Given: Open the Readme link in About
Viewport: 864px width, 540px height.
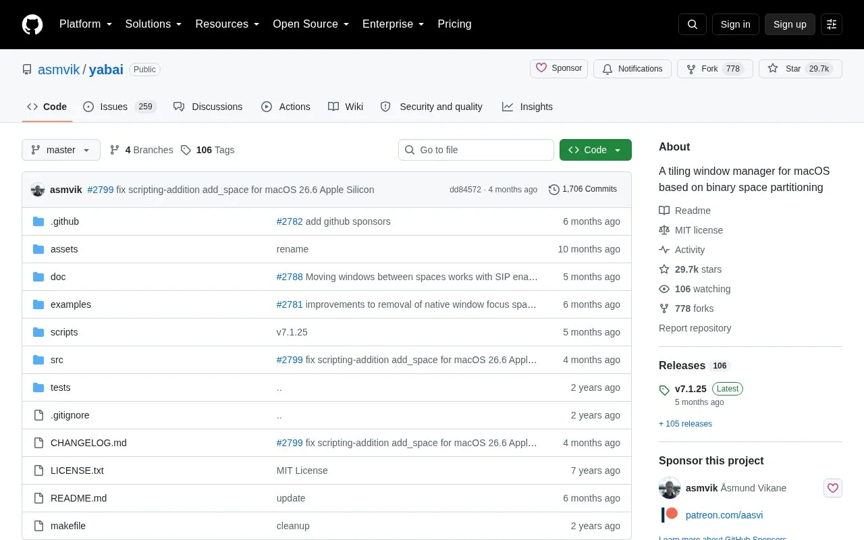Looking at the screenshot, I should coord(684,211).
